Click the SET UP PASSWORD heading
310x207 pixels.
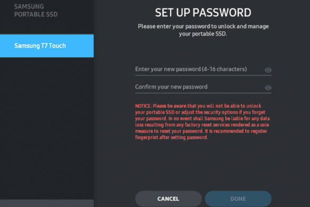click(203, 13)
